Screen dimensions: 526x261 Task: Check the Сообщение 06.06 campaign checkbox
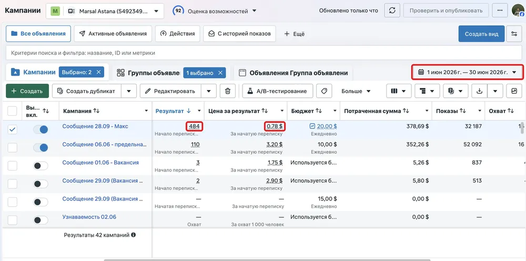(x=13, y=148)
